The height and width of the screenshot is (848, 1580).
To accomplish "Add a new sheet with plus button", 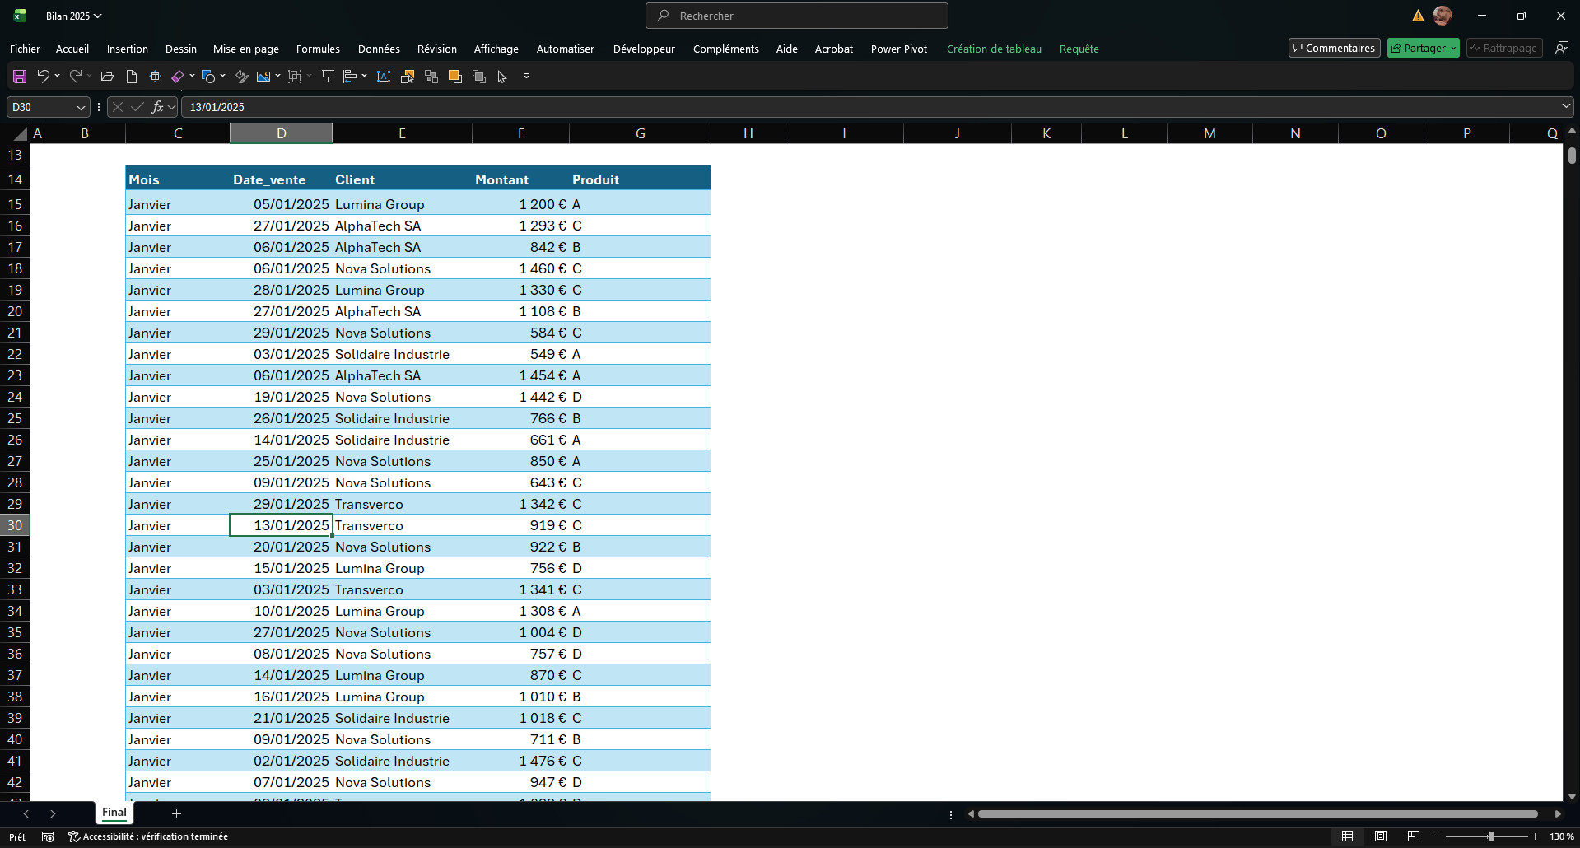I will (176, 813).
